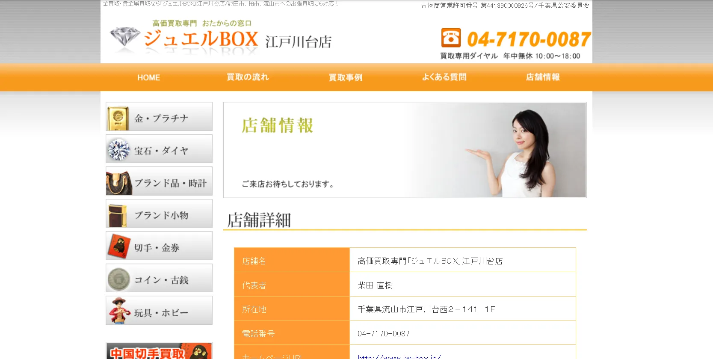Image resolution: width=713 pixels, height=359 pixels.
Task: Go to 買取事例 page
Action: (346, 77)
